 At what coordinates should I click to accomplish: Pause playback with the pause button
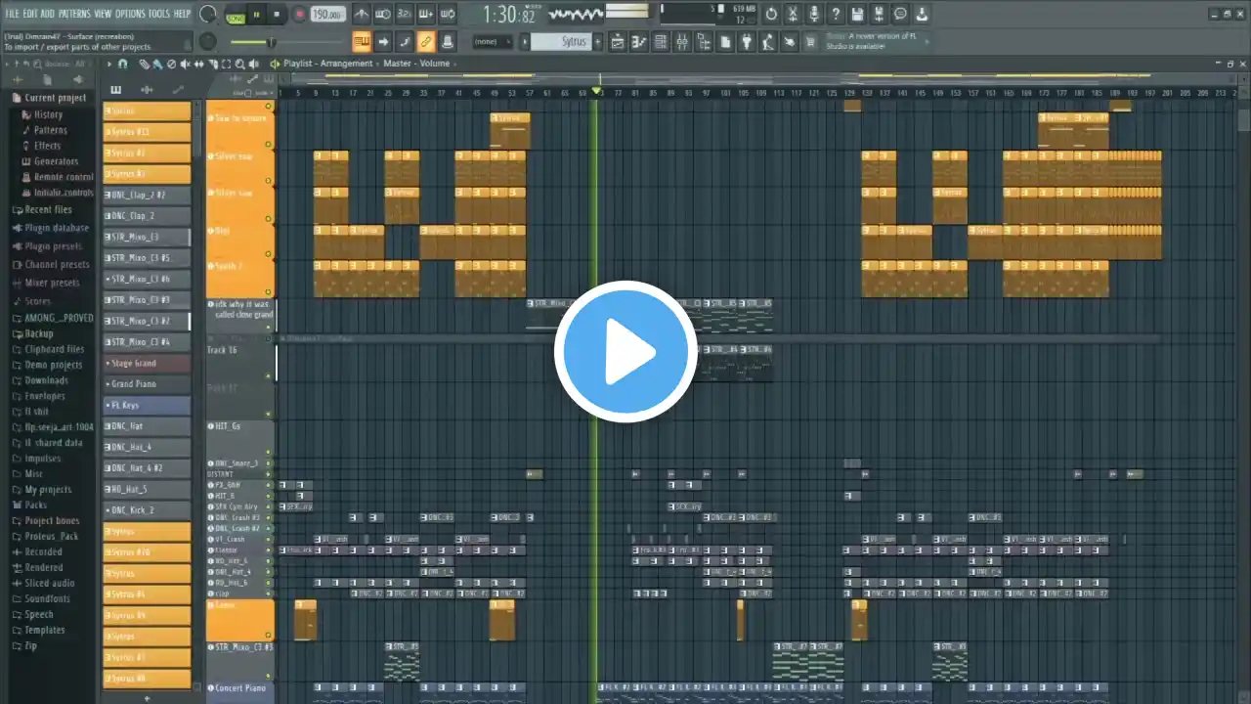coord(257,15)
